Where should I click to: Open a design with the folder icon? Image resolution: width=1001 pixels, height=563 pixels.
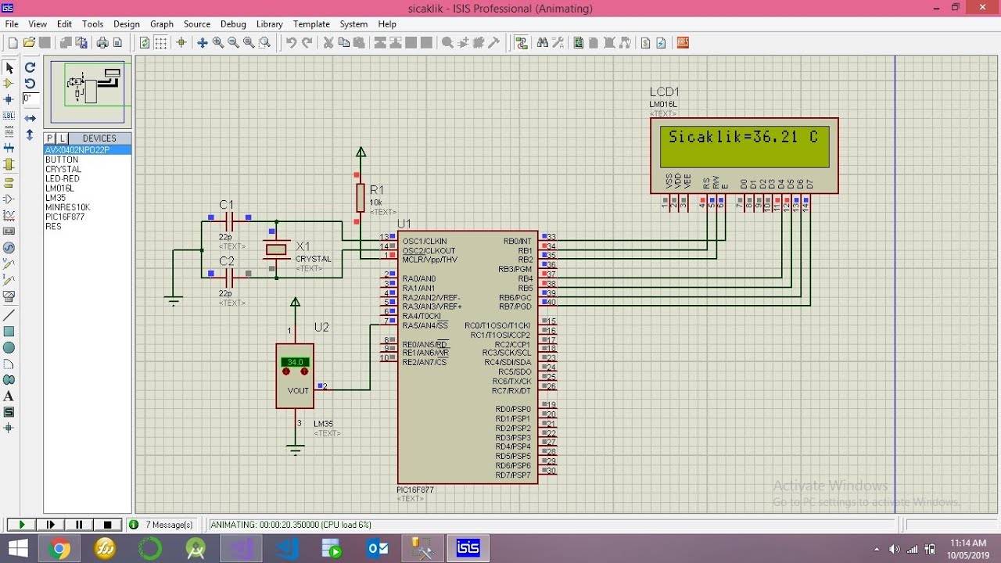point(29,43)
